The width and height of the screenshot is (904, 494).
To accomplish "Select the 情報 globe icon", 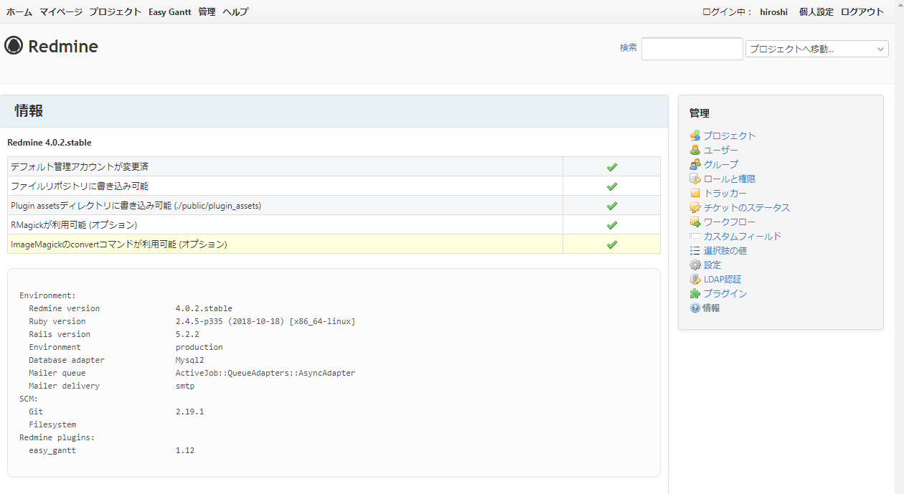I will [695, 308].
